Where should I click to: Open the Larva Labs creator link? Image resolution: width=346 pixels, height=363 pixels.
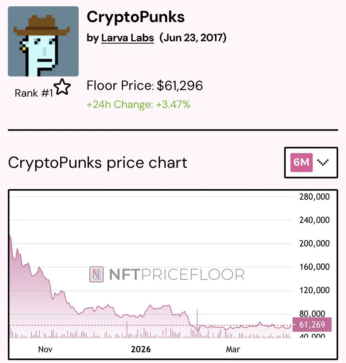pyautogui.click(x=127, y=38)
